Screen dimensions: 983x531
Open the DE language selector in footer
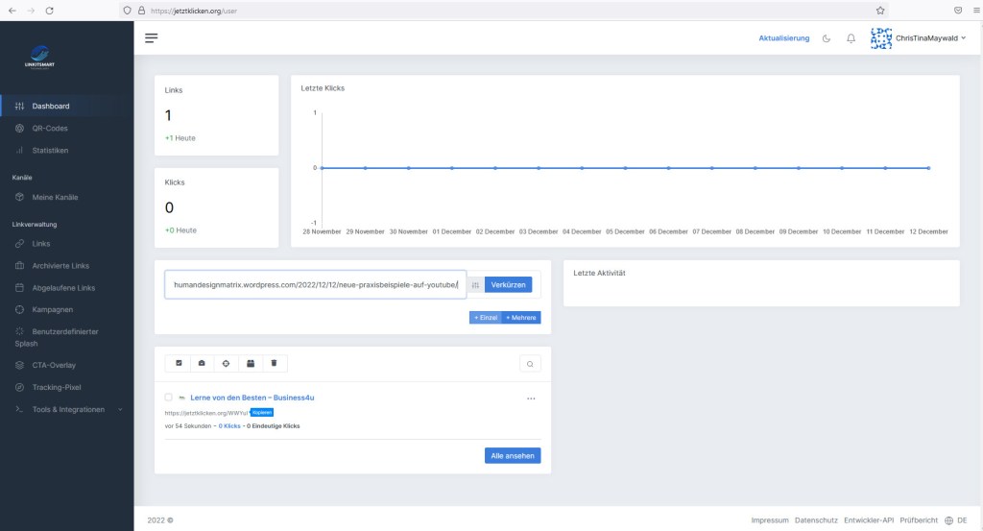tap(954, 520)
